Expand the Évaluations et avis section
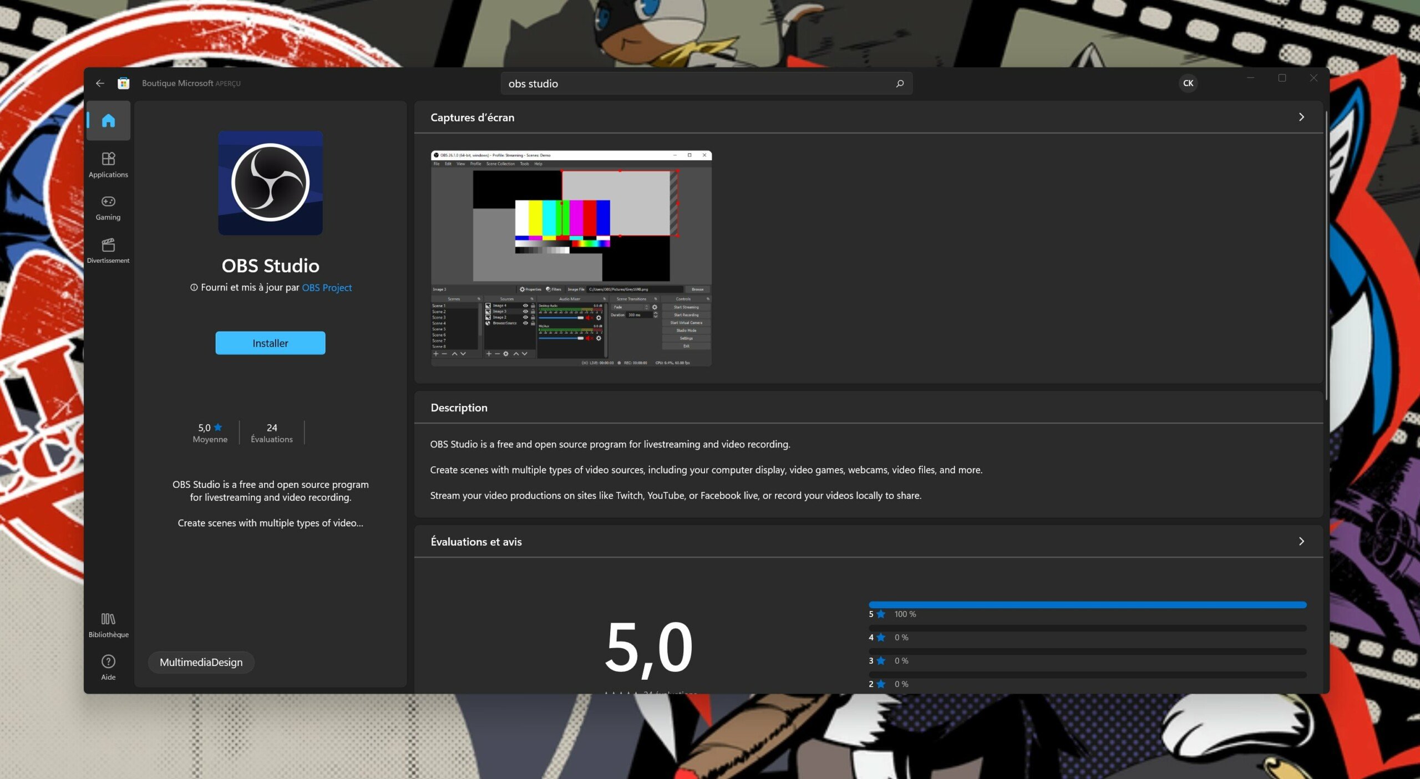1420x779 pixels. coord(1301,541)
